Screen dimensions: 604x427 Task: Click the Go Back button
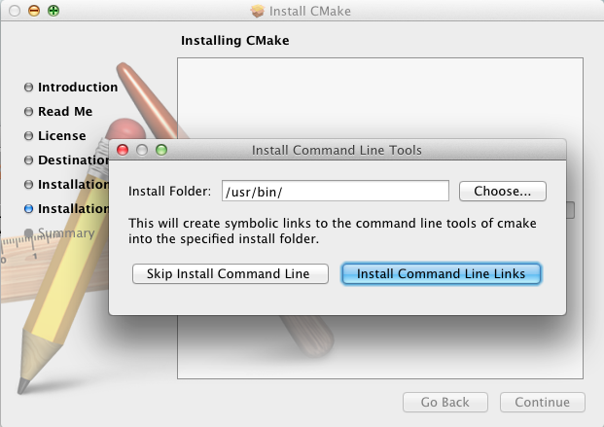point(445,403)
